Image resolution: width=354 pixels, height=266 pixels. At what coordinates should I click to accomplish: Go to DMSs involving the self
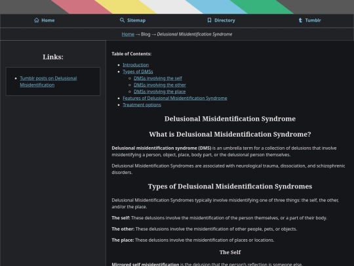tap(158, 78)
